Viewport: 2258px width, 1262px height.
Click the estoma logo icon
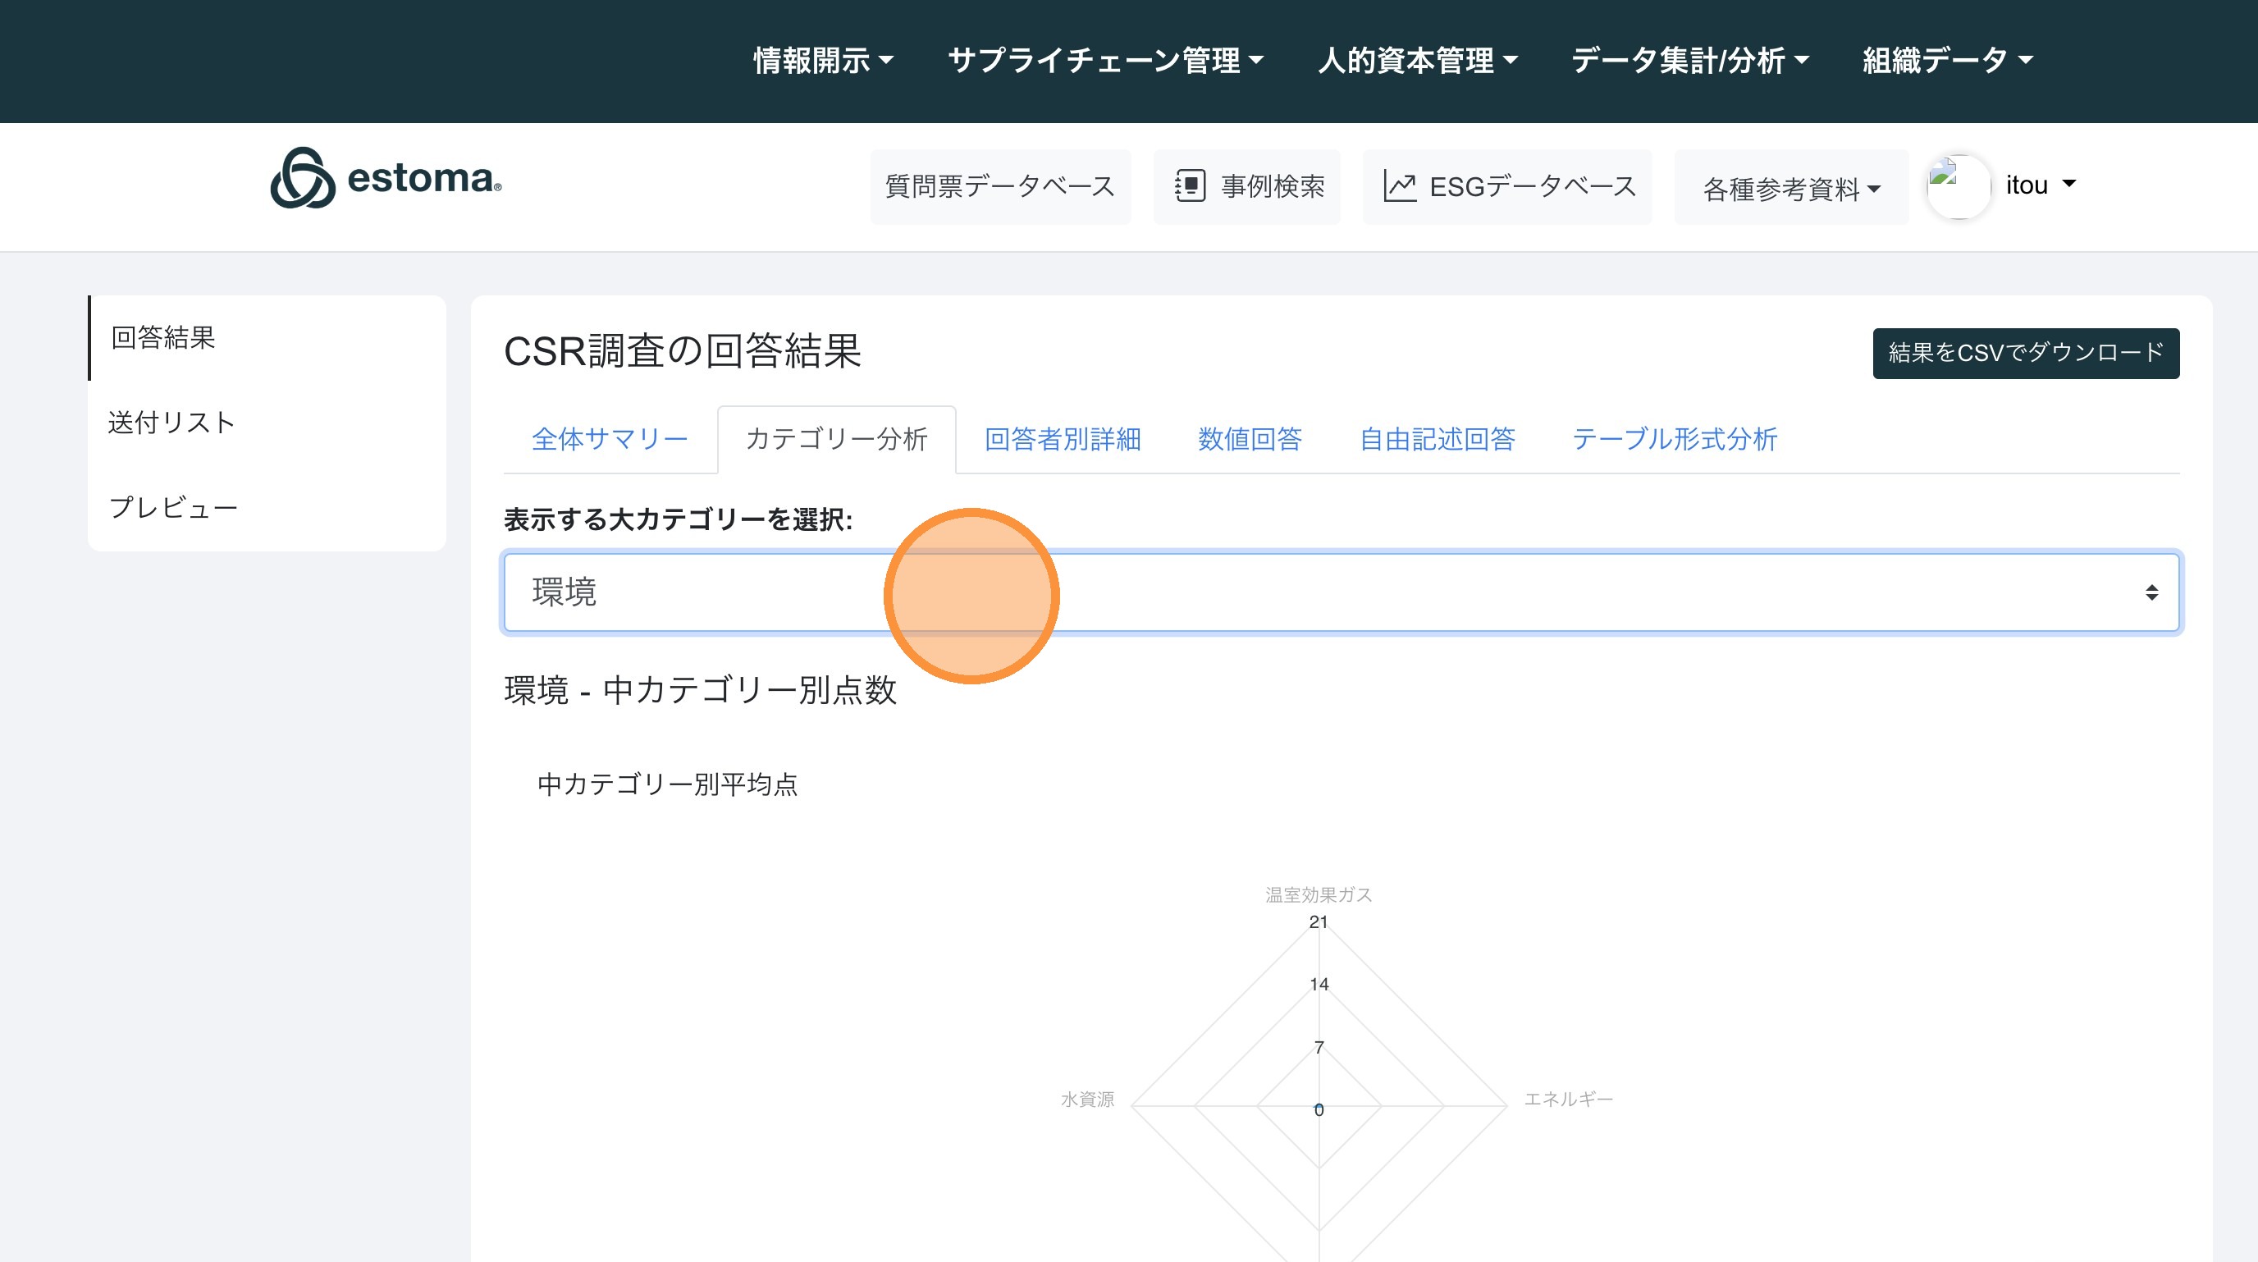click(x=303, y=178)
